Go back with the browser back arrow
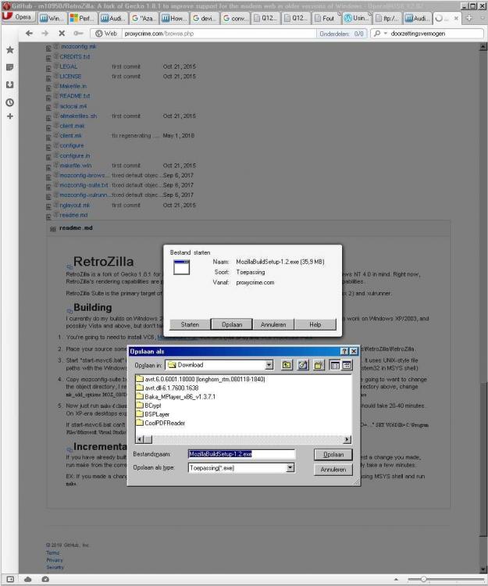 (29, 34)
